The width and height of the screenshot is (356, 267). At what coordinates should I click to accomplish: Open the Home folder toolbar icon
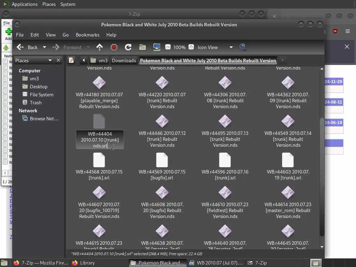[x=142, y=47]
